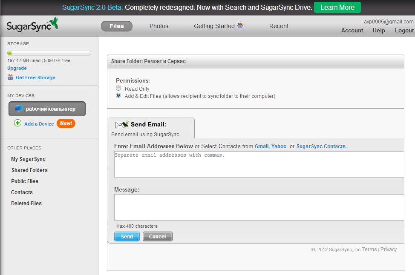Click the Send Email envelope icon
Viewport: 415px width, 275px height.
(x=122, y=124)
